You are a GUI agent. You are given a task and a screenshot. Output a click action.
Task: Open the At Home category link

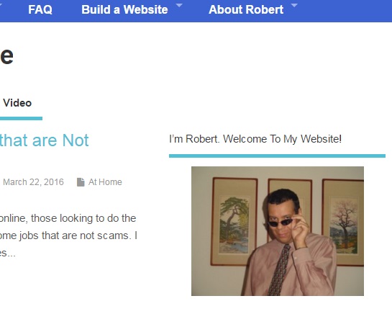[x=105, y=182]
